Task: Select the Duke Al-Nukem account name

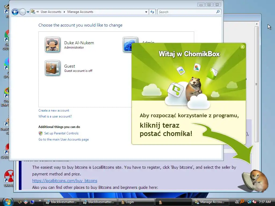Action: [79, 43]
